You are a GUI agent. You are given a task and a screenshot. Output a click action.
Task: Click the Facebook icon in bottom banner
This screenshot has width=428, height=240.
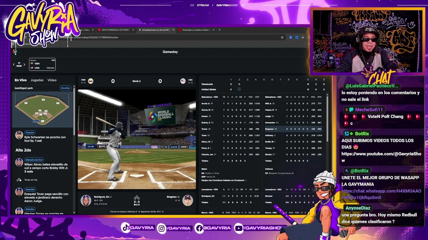click(199, 228)
